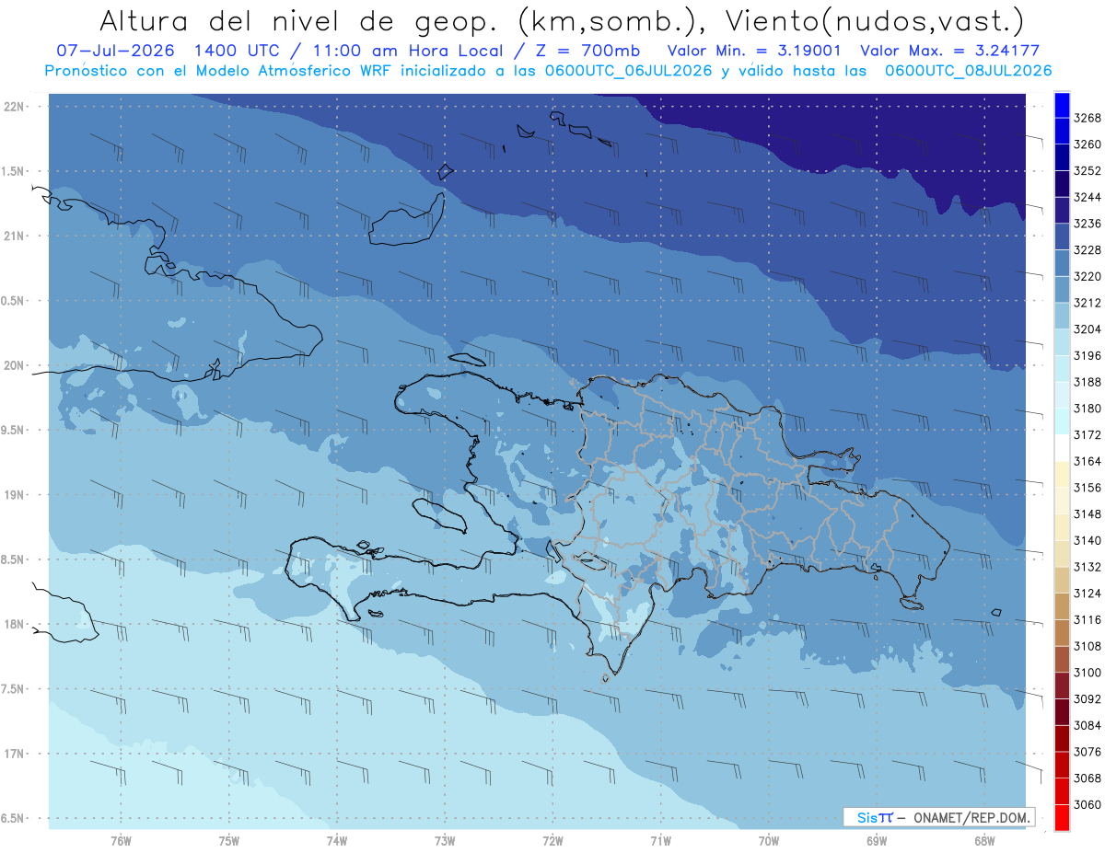Pick the bright red swatch below 3060
The width and height of the screenshot is (1105, 853).
1061,817
